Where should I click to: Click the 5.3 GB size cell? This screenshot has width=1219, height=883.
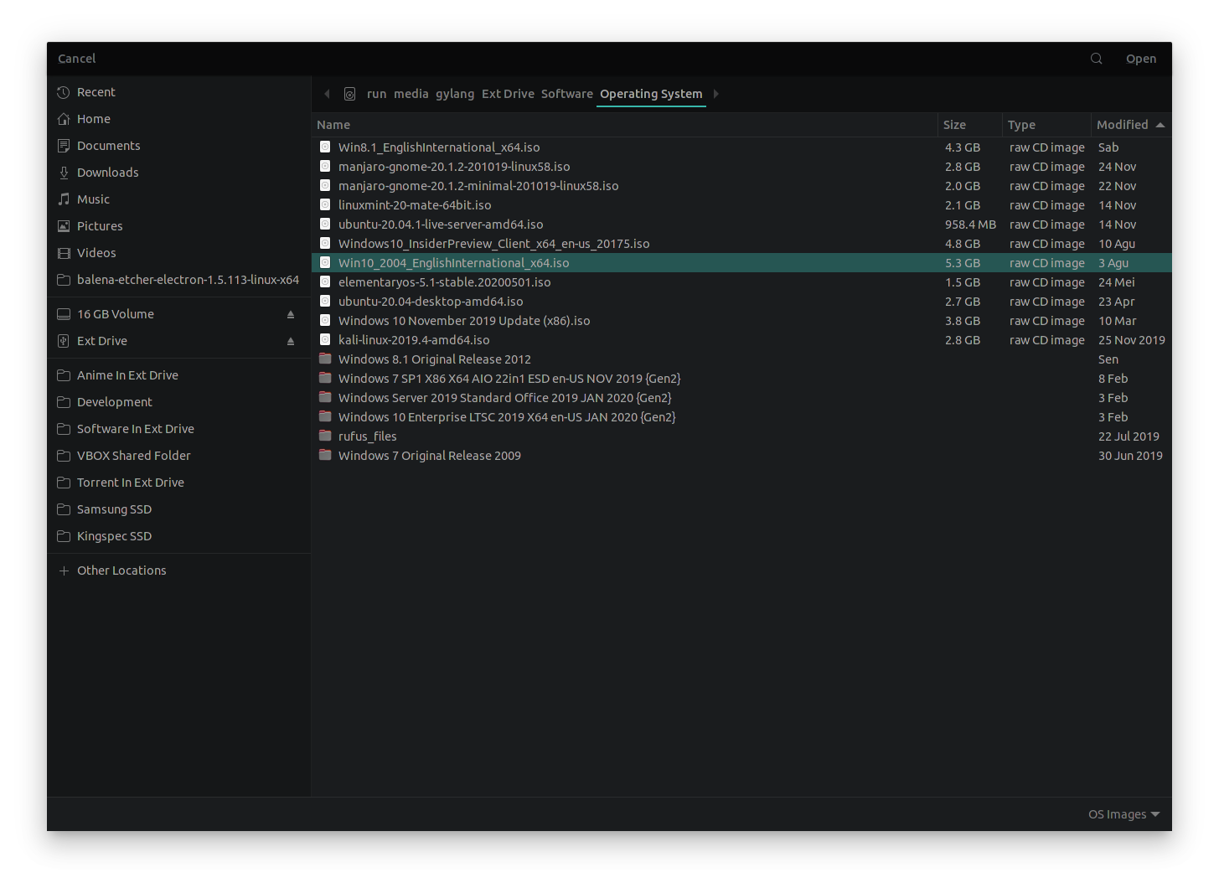click(x=963, y=263)
